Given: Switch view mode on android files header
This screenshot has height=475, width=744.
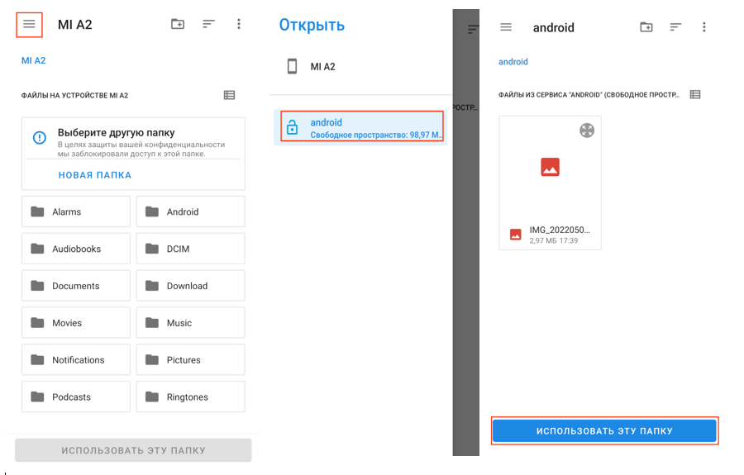Looking at the screenshot, I should [695, 94].
